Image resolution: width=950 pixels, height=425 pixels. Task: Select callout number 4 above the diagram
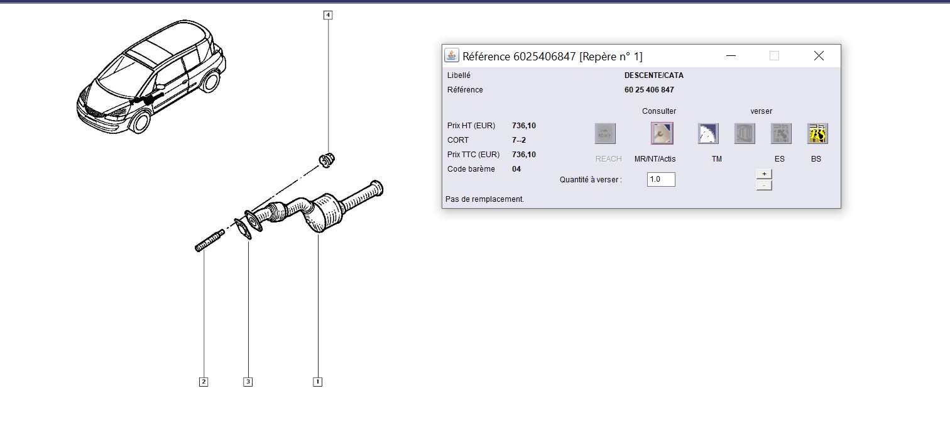[x=327, y=14]
